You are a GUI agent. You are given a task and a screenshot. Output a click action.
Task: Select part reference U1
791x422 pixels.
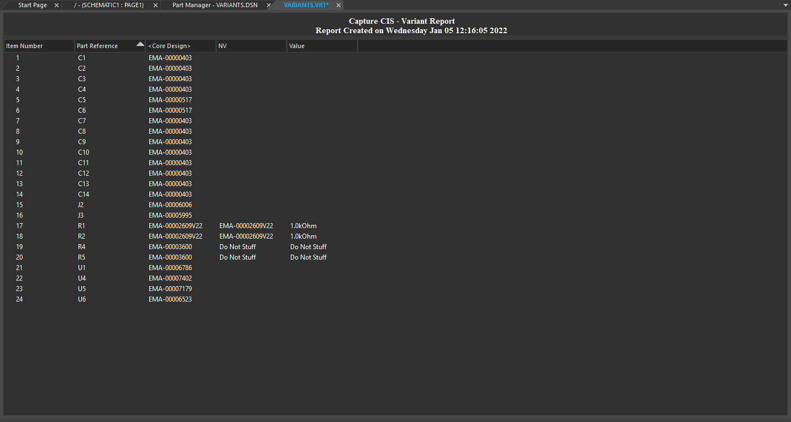tap(82, 267)
